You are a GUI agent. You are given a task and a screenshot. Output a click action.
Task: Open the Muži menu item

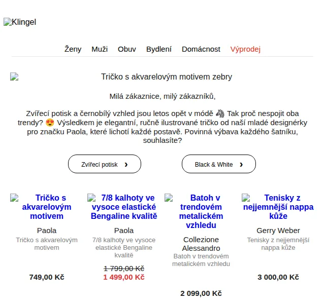click(100, 49)
